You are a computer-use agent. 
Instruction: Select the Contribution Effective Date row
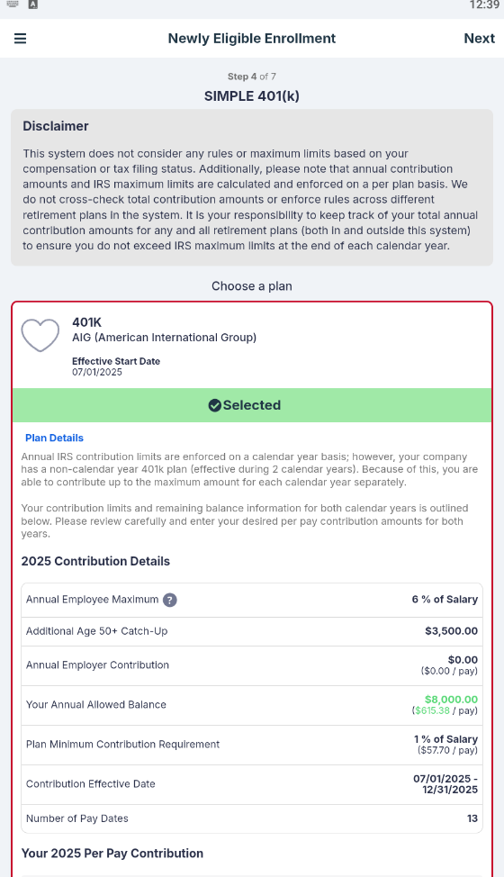point(252,785)
